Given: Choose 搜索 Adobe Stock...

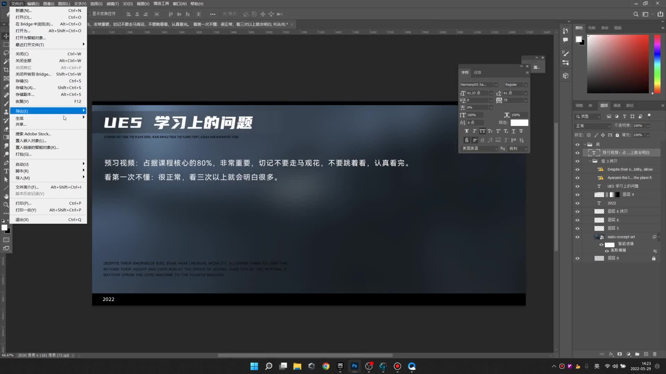Looking at the screenshot, I should (x=48, y=134).
